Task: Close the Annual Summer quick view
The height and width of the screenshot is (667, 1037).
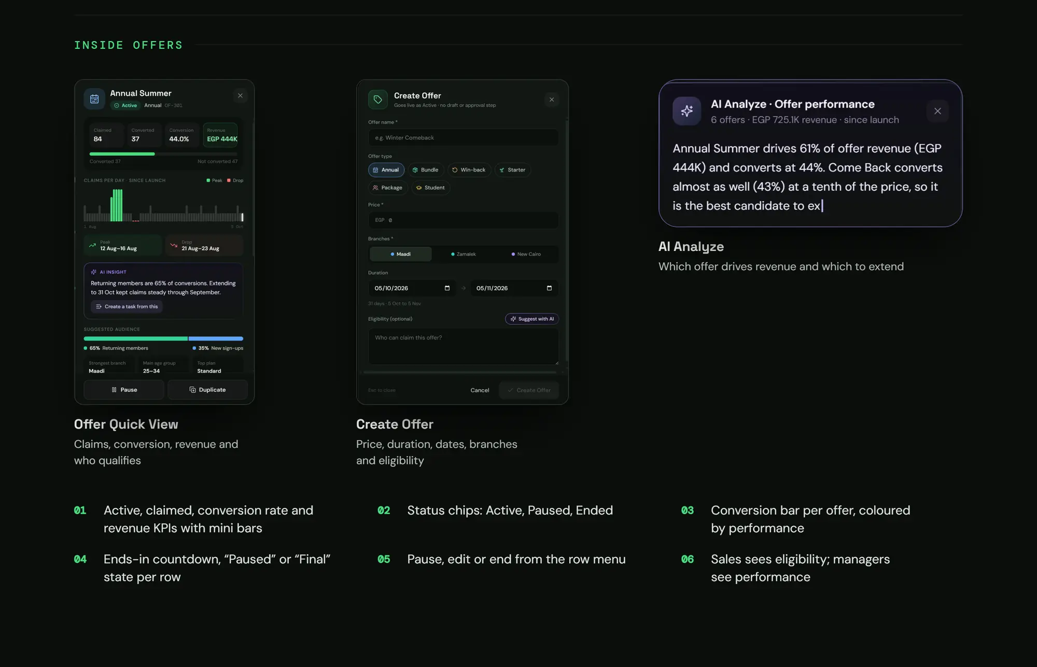Action: click(240, 95)
